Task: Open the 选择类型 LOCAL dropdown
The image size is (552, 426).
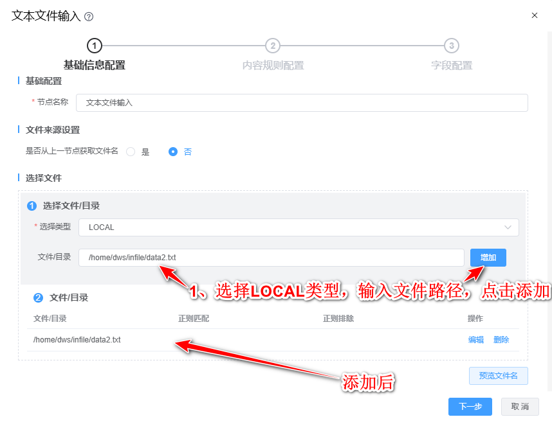Action: pos(299,227)
